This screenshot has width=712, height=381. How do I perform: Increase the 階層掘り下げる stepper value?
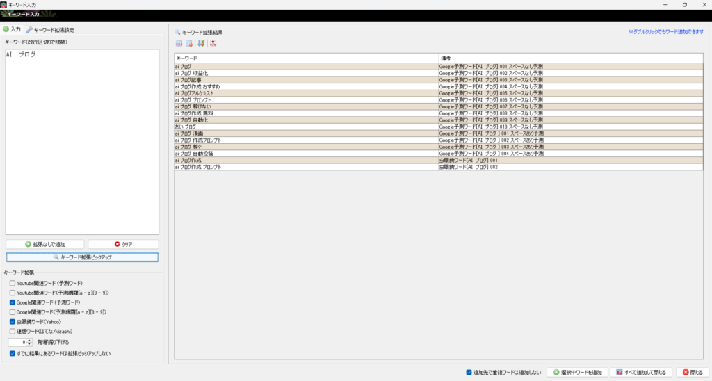(31, 341)
